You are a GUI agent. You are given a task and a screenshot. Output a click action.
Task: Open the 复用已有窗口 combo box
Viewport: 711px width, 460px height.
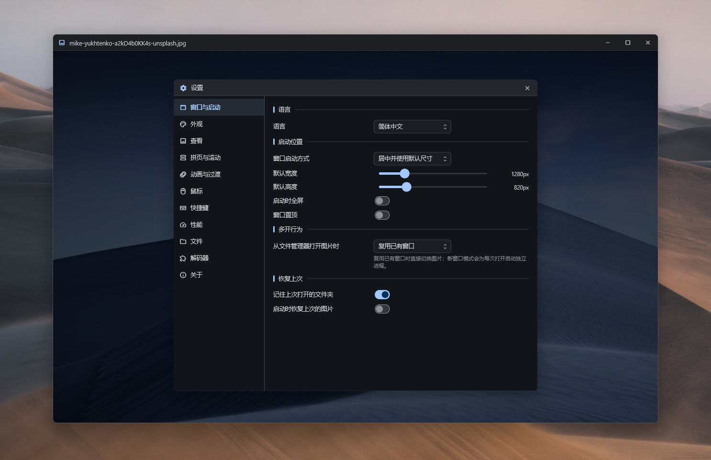click(412, 246)
